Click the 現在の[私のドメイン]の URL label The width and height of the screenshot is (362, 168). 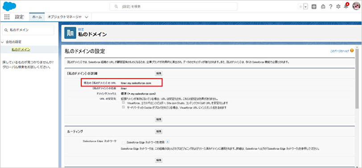tap(100, 83)
